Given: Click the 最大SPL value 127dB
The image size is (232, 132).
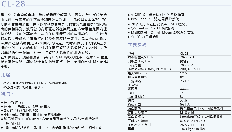Looking at the screenshot, I should pos(185,73).
